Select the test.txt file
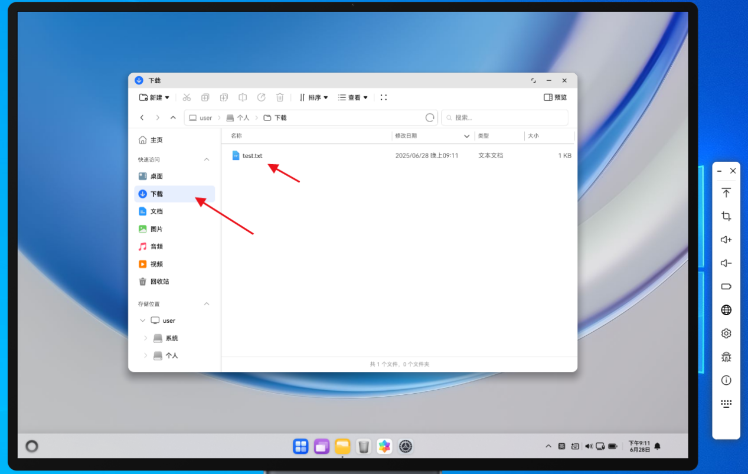The height and width of the screenshot is (474, 748). pyautogui.click(x=252, y=156)
